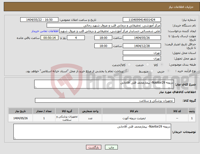Click the delivery city تهران field
The image size is (200, 154).
[x=142, y=58]
